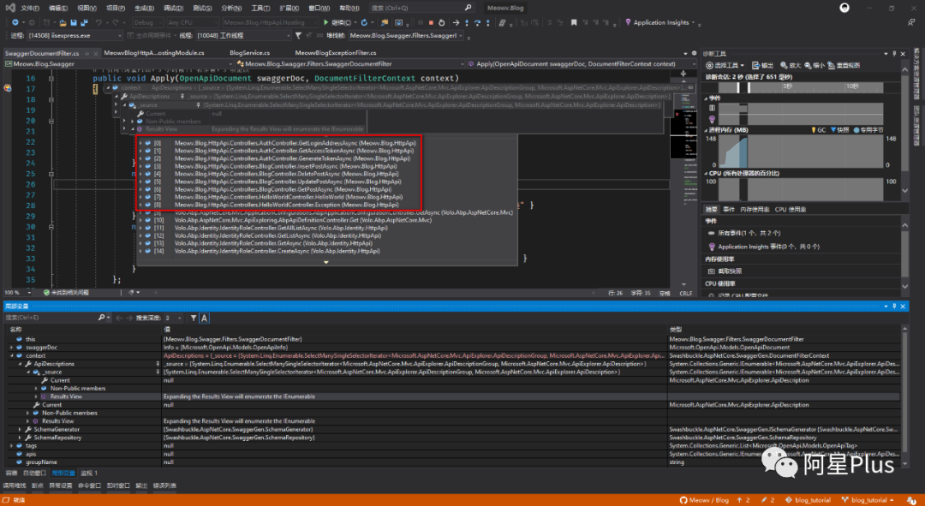This screenshot has width=925, height=506.
Task: Open the 调试(D) debug menu
Action: point(173,9)
